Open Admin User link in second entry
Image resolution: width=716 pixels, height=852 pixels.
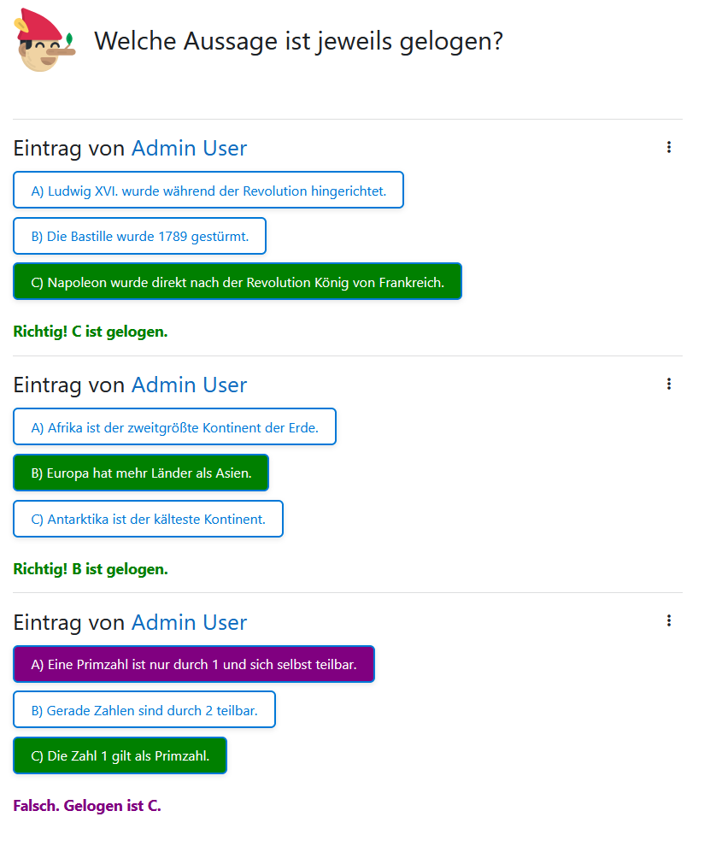click(189, 385)
